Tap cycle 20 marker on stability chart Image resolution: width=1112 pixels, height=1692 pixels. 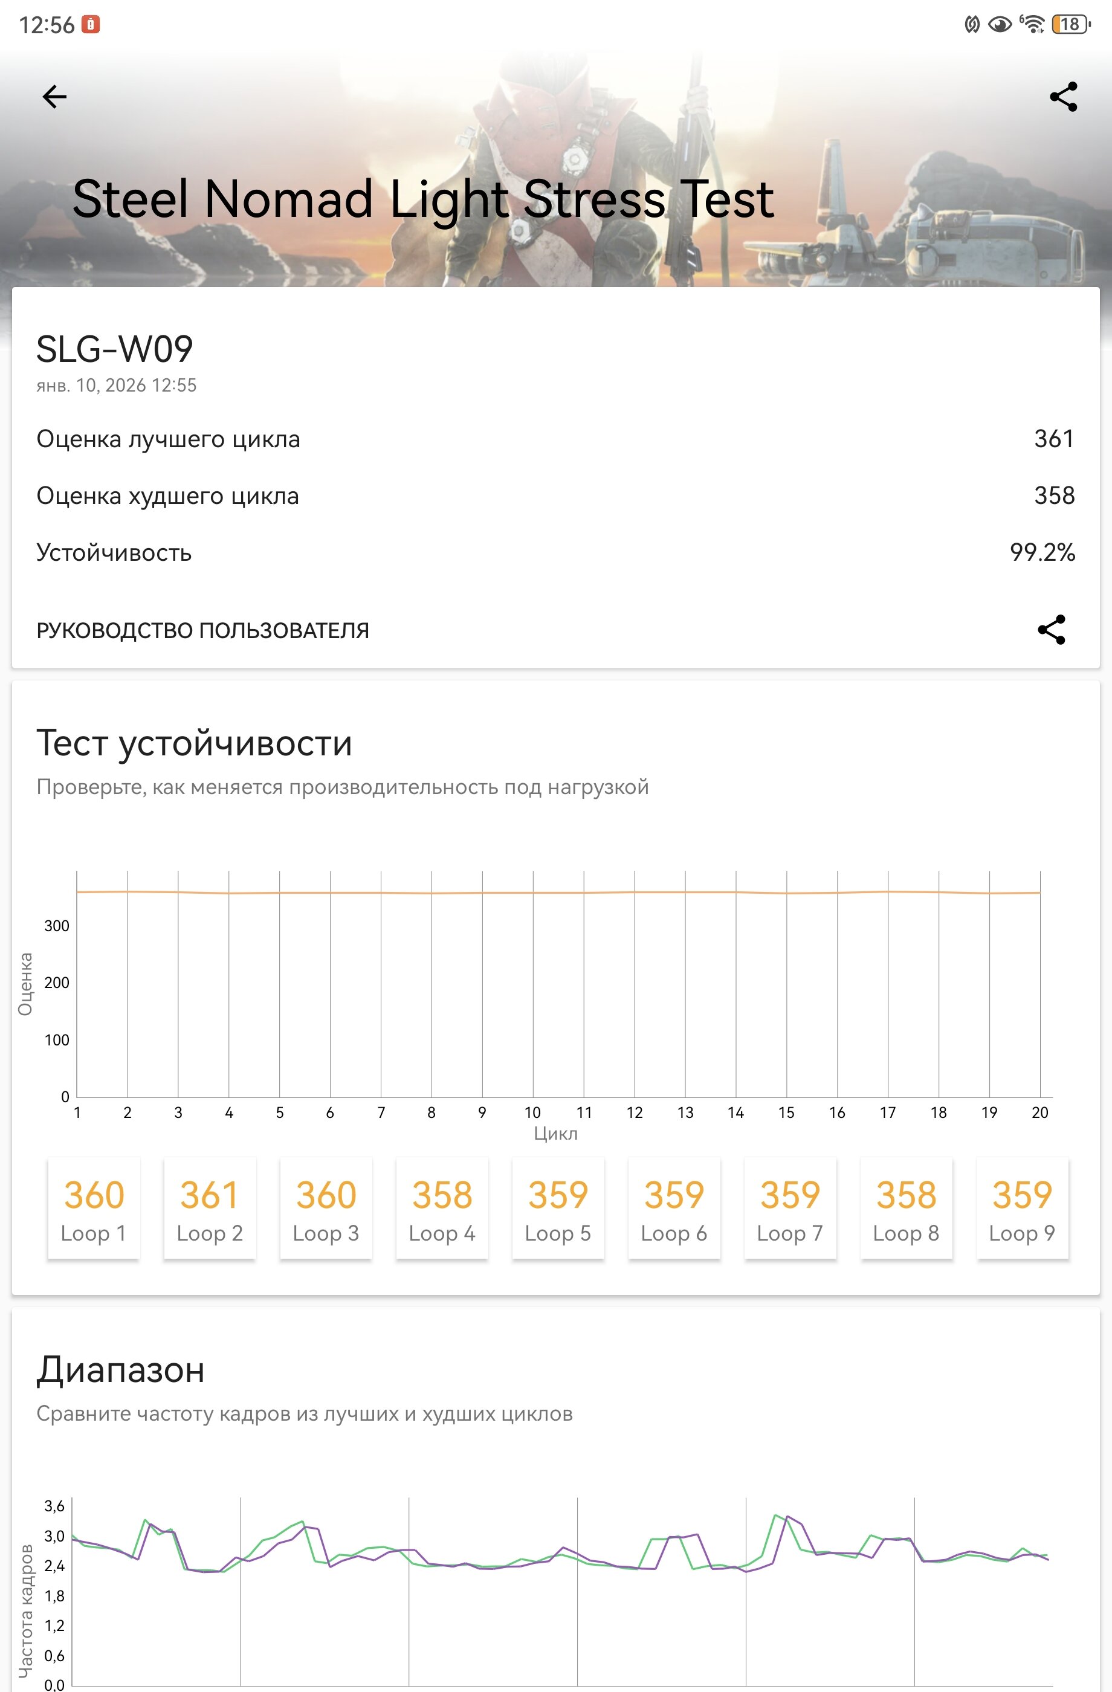click(x=1039, y=1112)
